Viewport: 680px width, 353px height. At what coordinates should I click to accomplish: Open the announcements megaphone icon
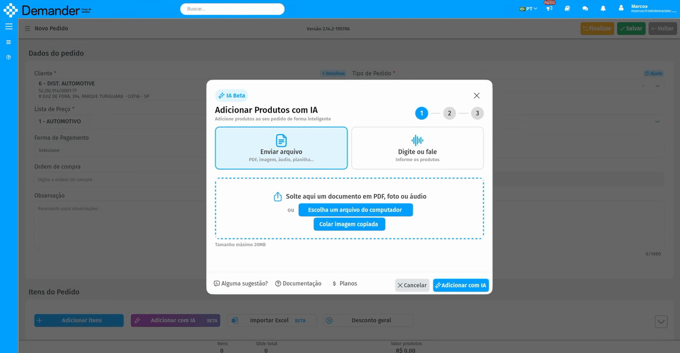549,8
